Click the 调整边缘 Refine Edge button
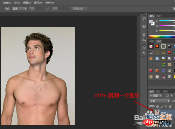This screenshot has height=129, width=175. (79, 9)
